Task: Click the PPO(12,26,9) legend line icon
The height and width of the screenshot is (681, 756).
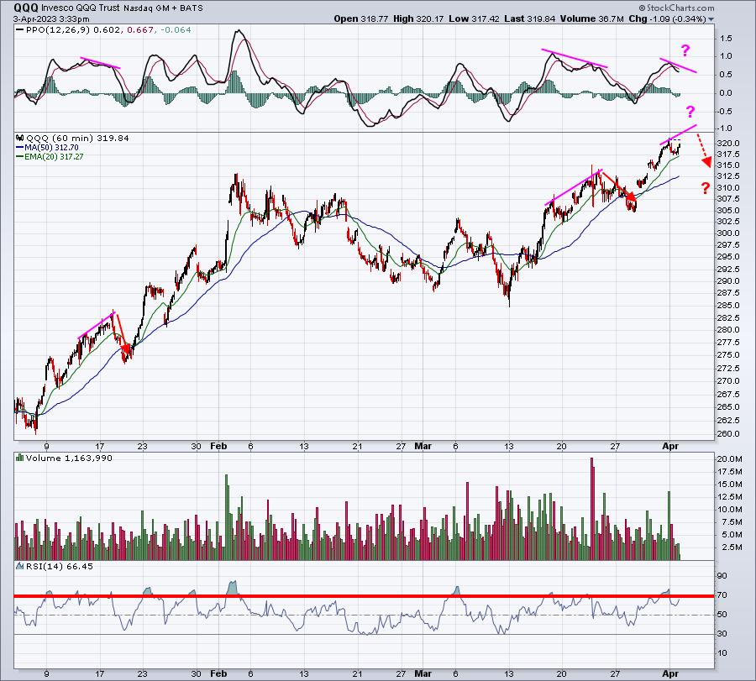Action: 20,30
